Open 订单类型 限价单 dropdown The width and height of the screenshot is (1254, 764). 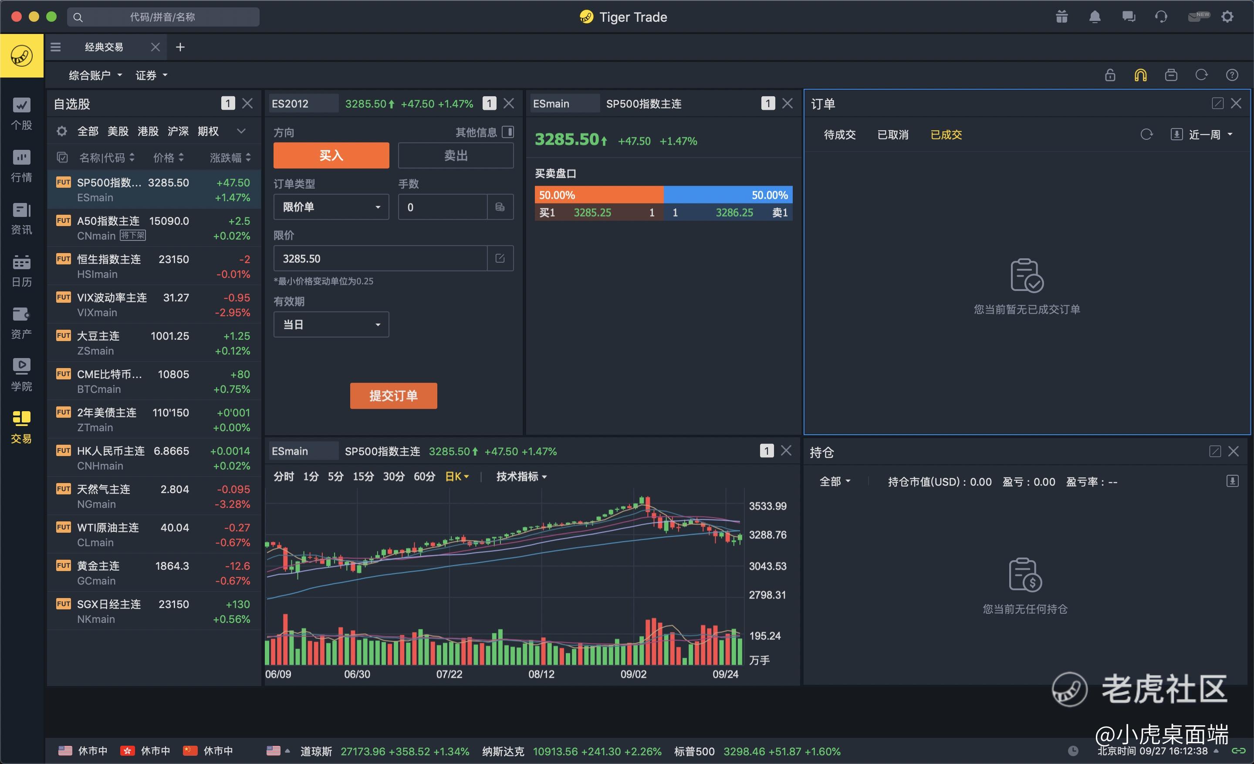coord(331,207)
